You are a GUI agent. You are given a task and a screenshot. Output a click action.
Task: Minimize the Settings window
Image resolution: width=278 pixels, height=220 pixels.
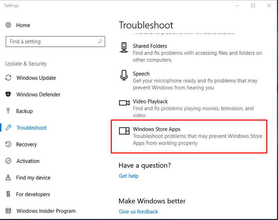[237, 6]
